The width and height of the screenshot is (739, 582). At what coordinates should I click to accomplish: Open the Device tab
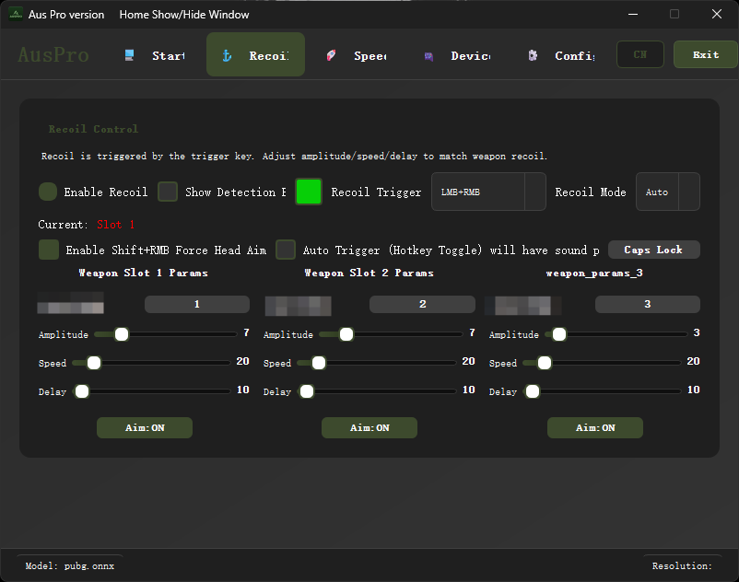pyautogui.click(x=457, y=55)
